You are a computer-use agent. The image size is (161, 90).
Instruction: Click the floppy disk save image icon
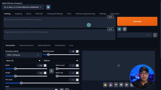click(111, 85)
